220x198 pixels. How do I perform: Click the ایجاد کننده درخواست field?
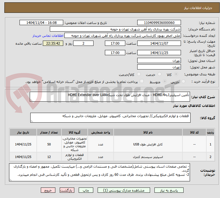click(123, 36)
